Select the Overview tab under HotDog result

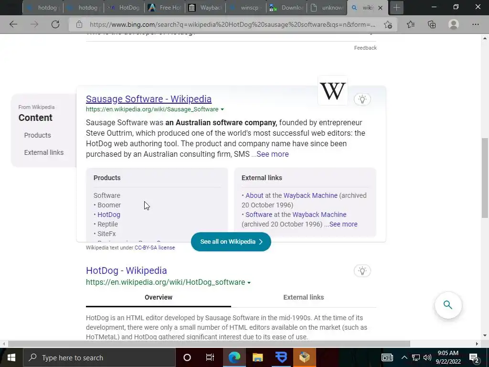coord(159,297)
